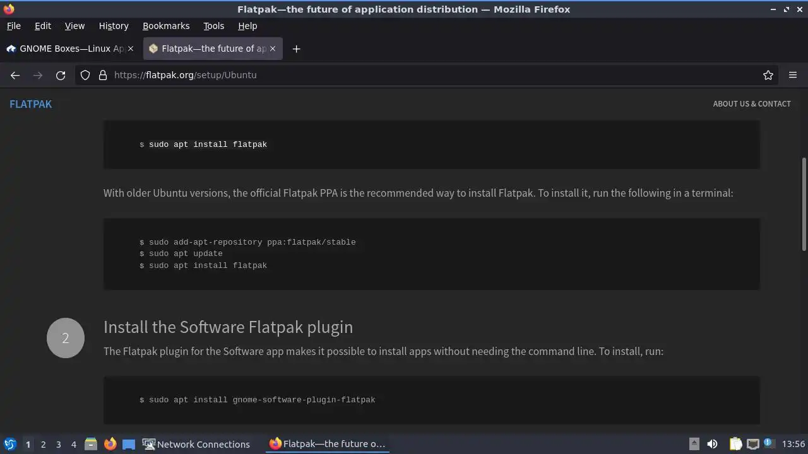Close the GNOME Boxes tab
Screen dimensions: 808x454
(131, 49)
